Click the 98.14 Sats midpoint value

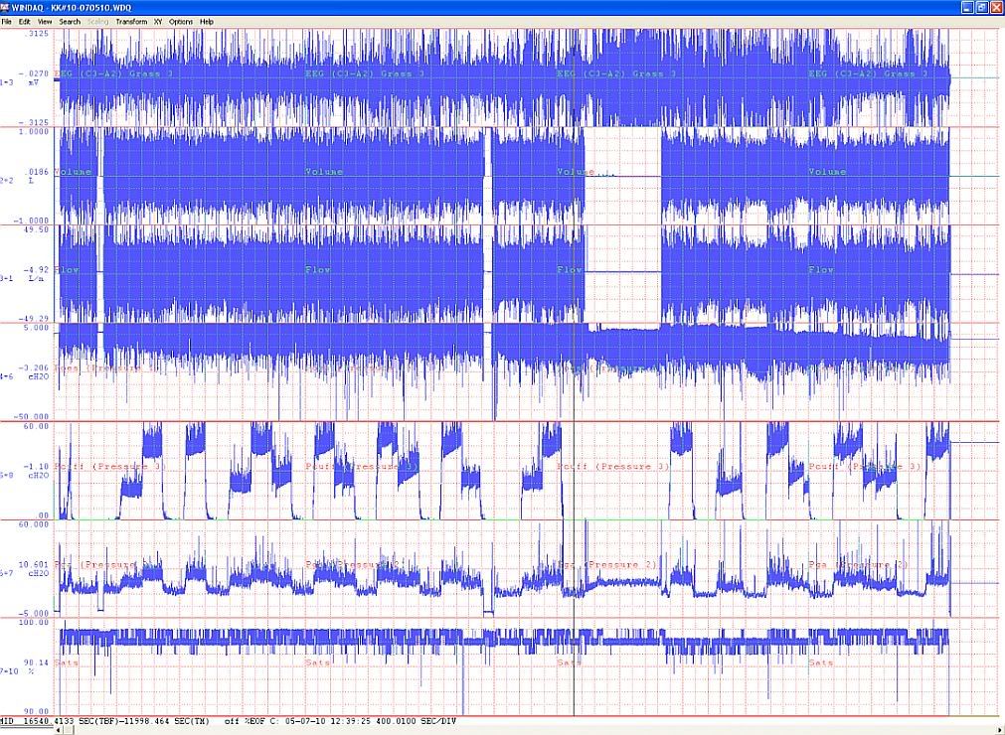(x=39, y=662)
